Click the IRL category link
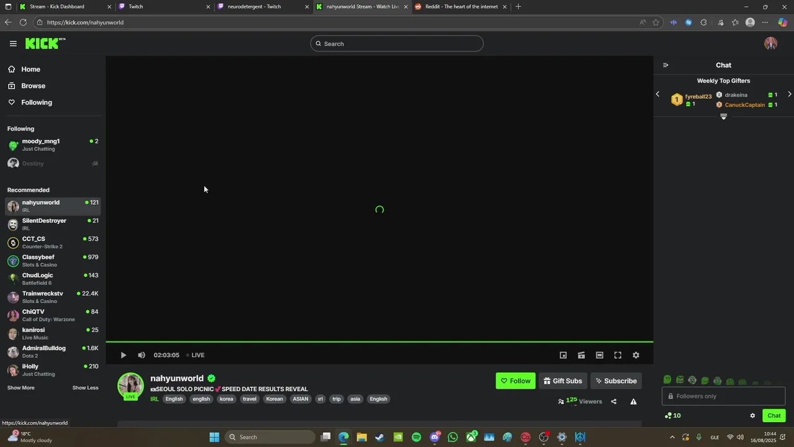This screenshot has height=447, width=794. 154,399
